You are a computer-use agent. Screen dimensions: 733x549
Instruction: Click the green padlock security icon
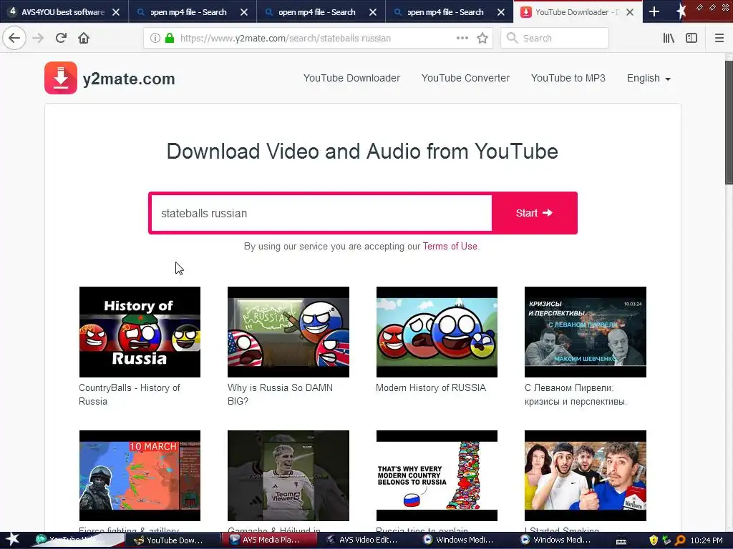(169, 38)
